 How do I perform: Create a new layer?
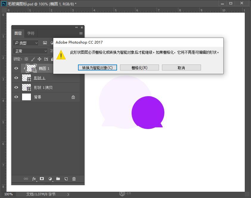point(66,179)
